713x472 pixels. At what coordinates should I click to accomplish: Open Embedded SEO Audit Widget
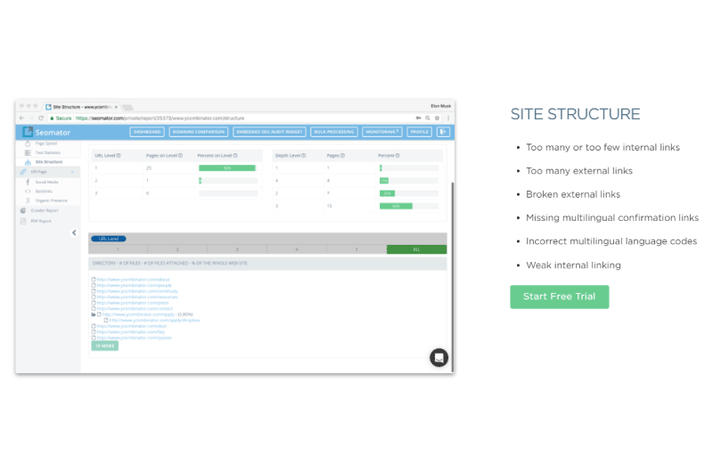[x=269, y=132]
